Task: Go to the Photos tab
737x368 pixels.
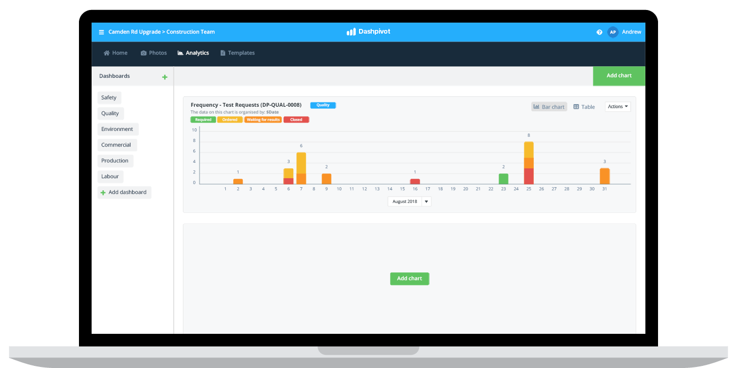Action: 154,53
